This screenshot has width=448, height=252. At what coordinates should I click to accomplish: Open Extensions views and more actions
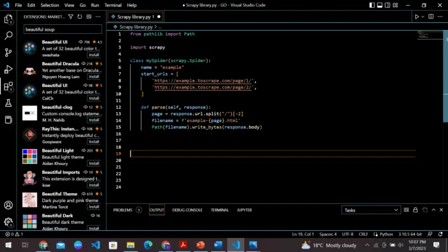tap(98, 17)
